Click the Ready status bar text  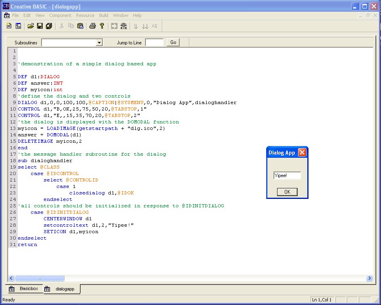click(9, 300)
